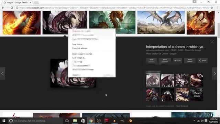Open the Blender taskbar icon
The height and width of the screenshot is (124, 220).
(130, 121)
